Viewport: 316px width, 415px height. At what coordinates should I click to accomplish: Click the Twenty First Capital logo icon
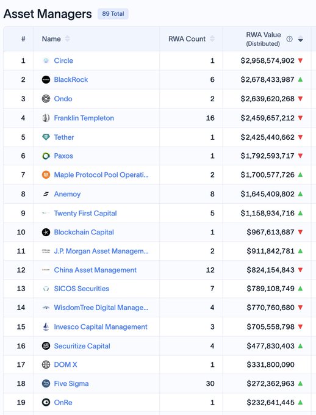coord(46,213)
